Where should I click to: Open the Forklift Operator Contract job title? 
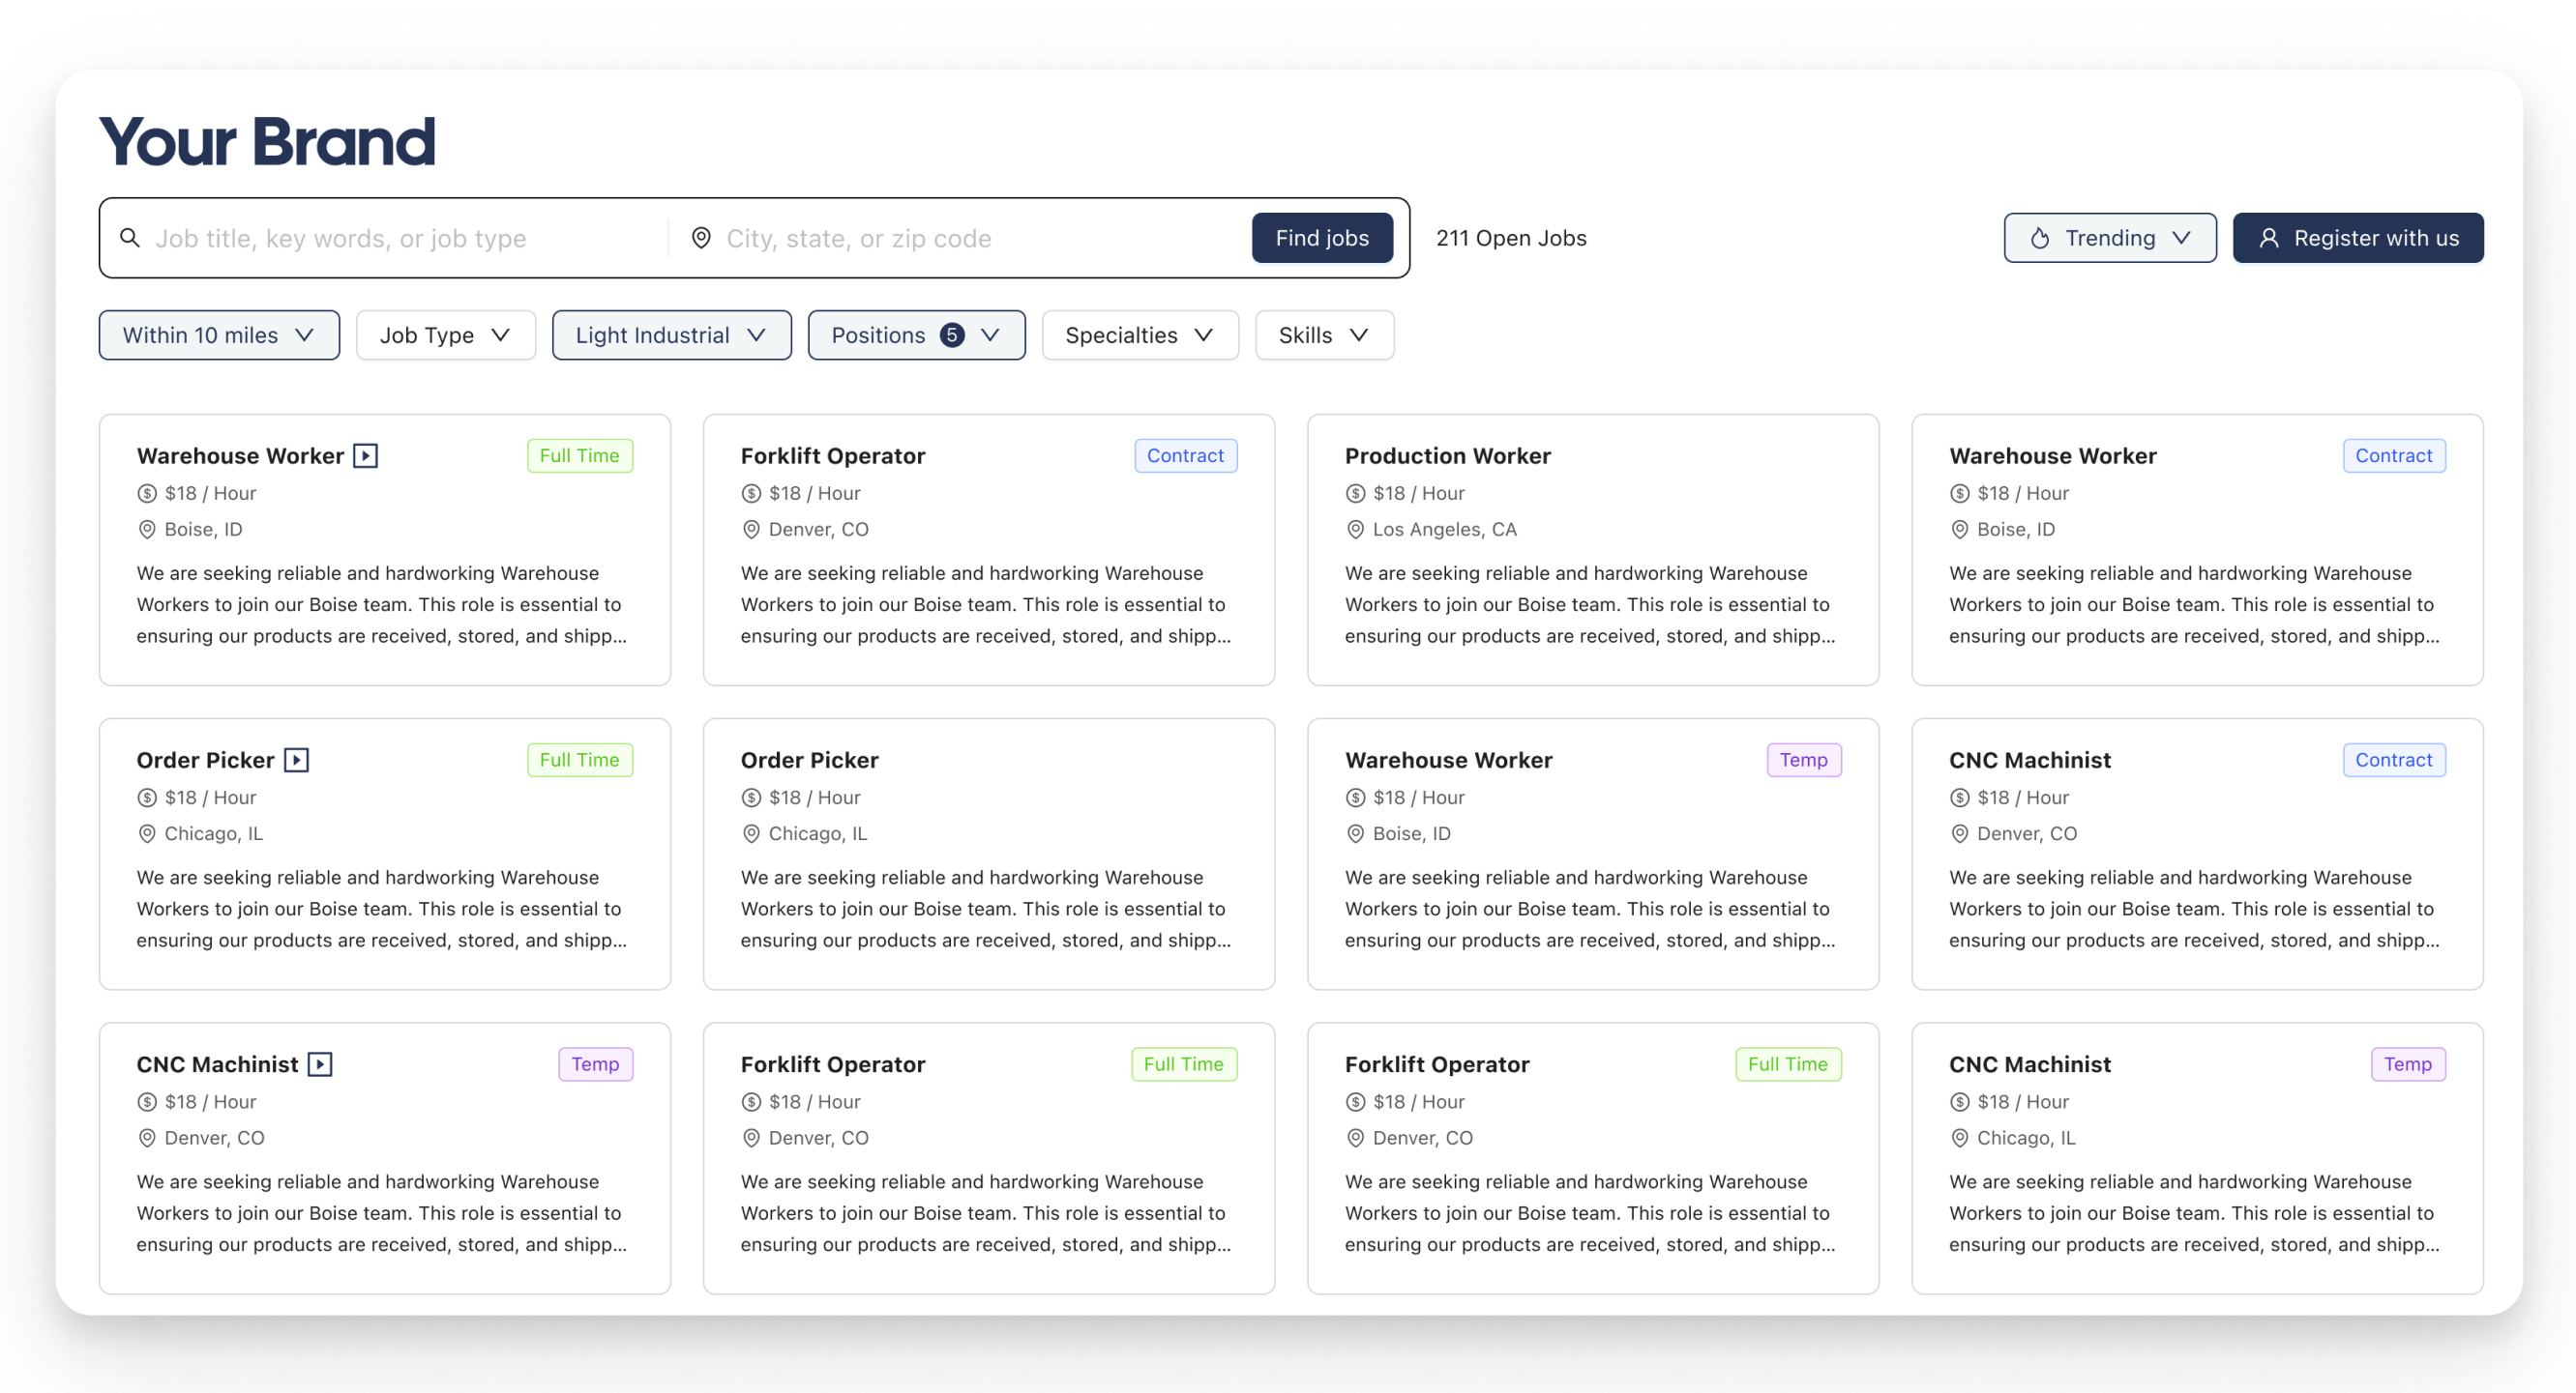tap(832, 455)
